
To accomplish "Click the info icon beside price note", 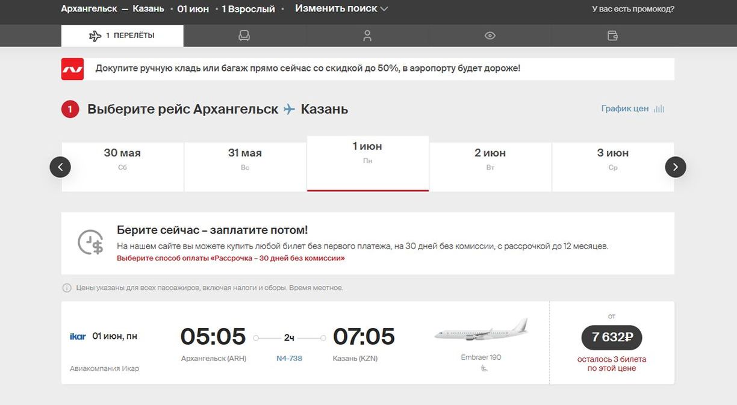I will [x=67, y=288].
